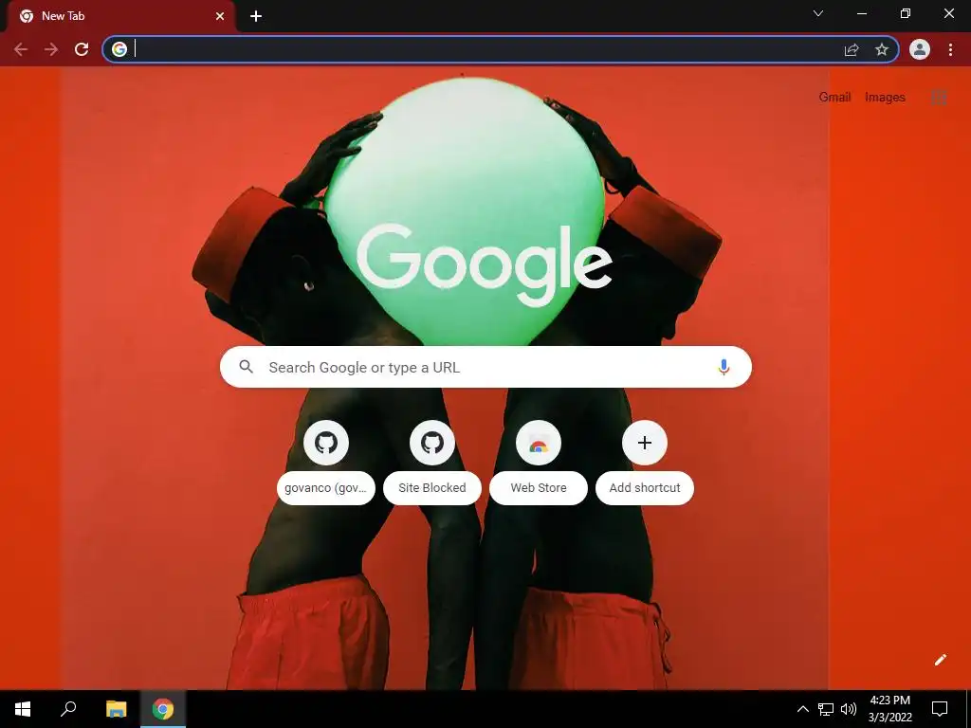Restore down the Chrome window
This screenshot has height=728, width=971.
click(906, 13)
